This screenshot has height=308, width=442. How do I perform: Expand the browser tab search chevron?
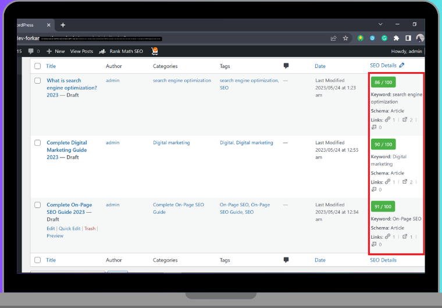380,24
